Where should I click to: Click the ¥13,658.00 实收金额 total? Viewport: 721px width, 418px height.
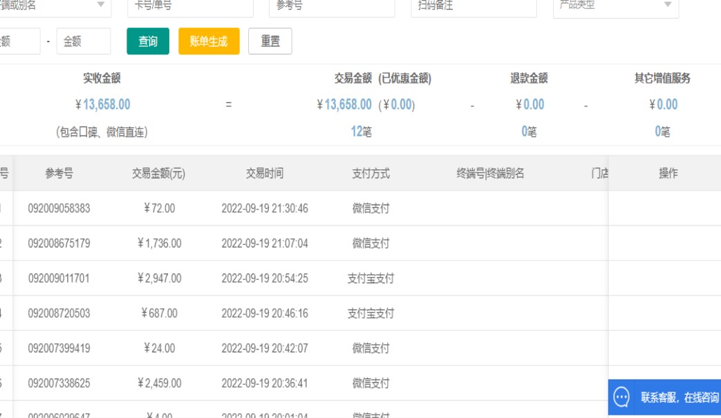[x=102, y=104]
